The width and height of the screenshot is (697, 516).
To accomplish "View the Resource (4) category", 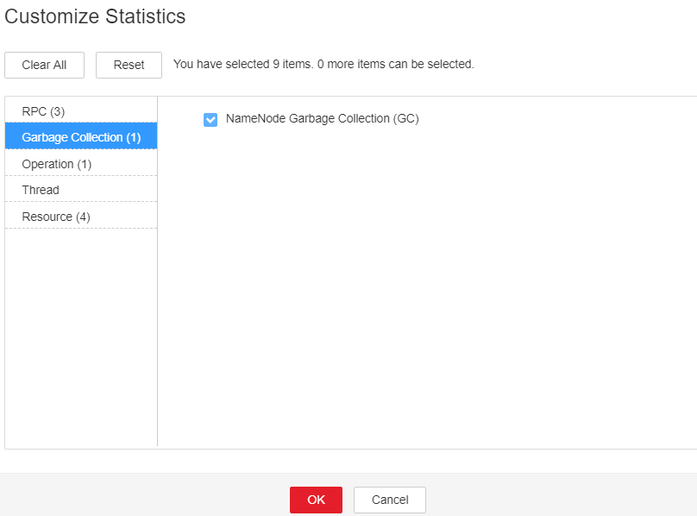I will pyautogui.click(x=81, y=217).
